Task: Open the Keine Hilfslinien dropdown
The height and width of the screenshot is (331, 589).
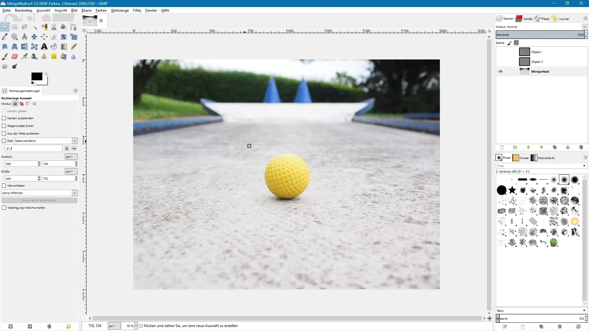Action: tap(75, 193)
